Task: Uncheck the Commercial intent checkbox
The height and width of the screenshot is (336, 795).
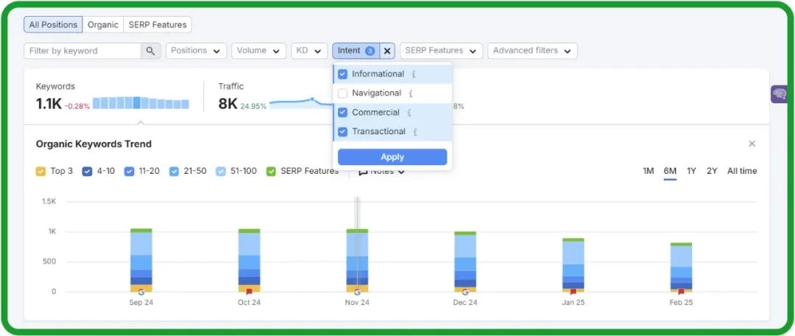Action: 343,113
